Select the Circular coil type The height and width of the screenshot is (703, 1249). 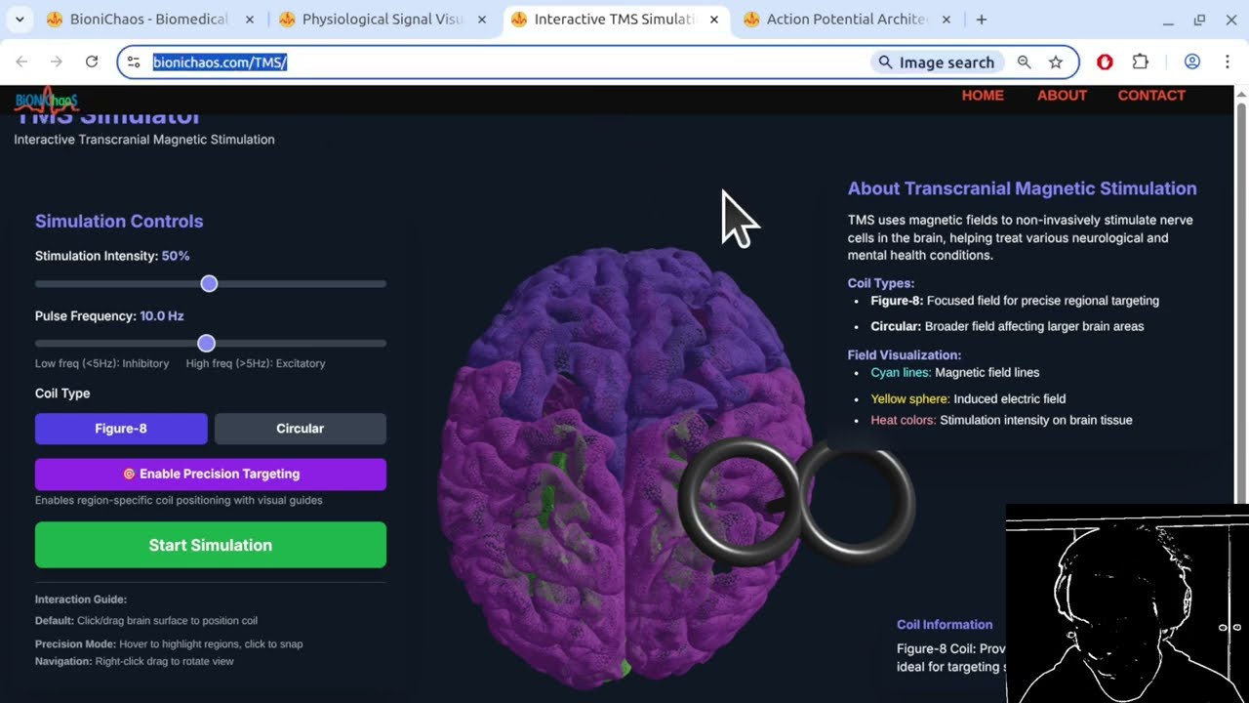301,429
